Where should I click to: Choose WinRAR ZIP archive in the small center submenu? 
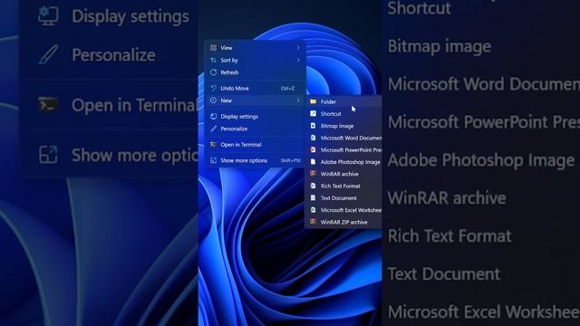point(344,222)
